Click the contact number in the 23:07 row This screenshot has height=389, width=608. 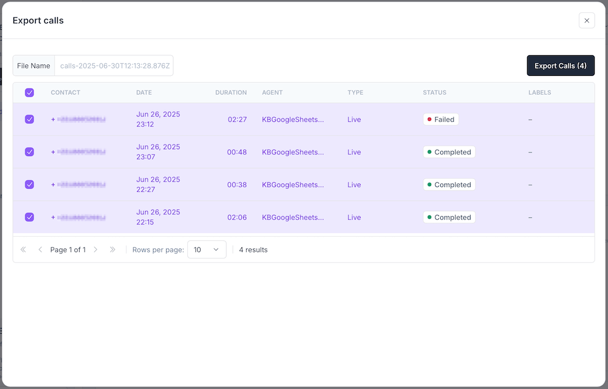[x=79, y=152]
